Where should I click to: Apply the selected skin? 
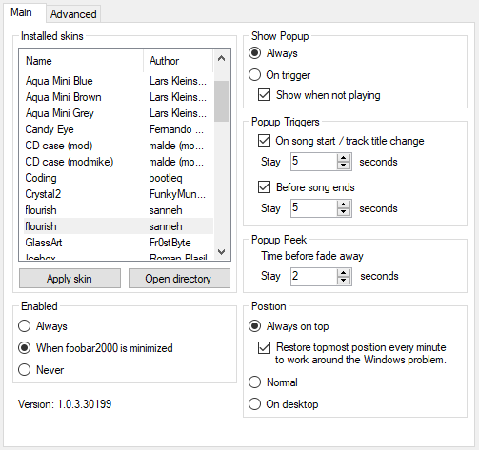pyautogui.click(x=70, y=279)
